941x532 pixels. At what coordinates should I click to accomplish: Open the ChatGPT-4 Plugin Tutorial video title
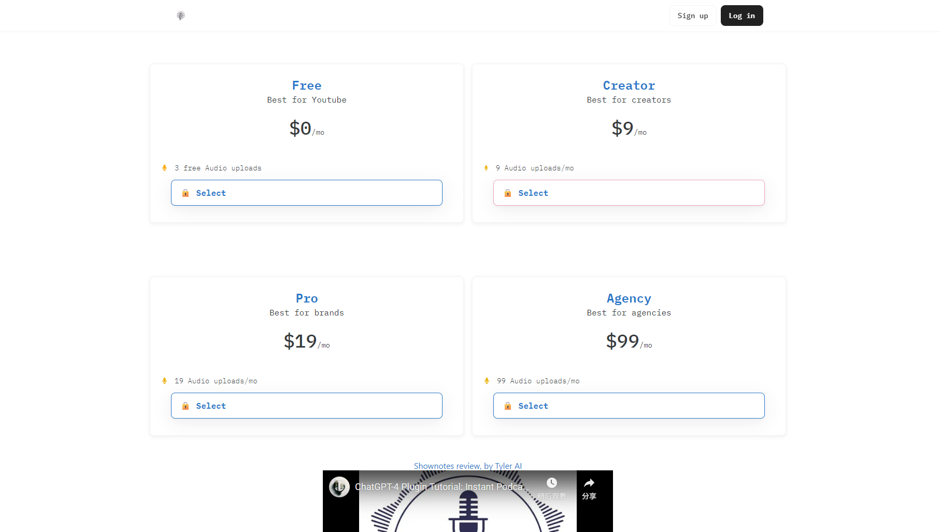click(441, 487)
